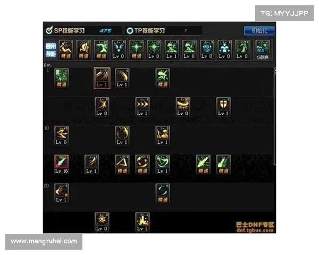Click the skill swap icon in common skills row
The width and height of the screenshot is (319, 255).
coord(263,50)
